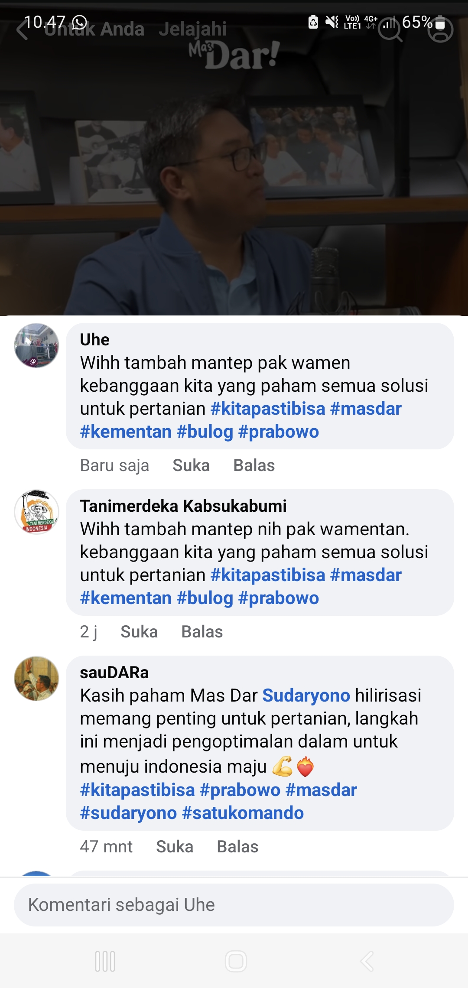Like Tanimerdeka Kabsukabumi's comment
Screen dimensions: 468x988
click(139, 632)
